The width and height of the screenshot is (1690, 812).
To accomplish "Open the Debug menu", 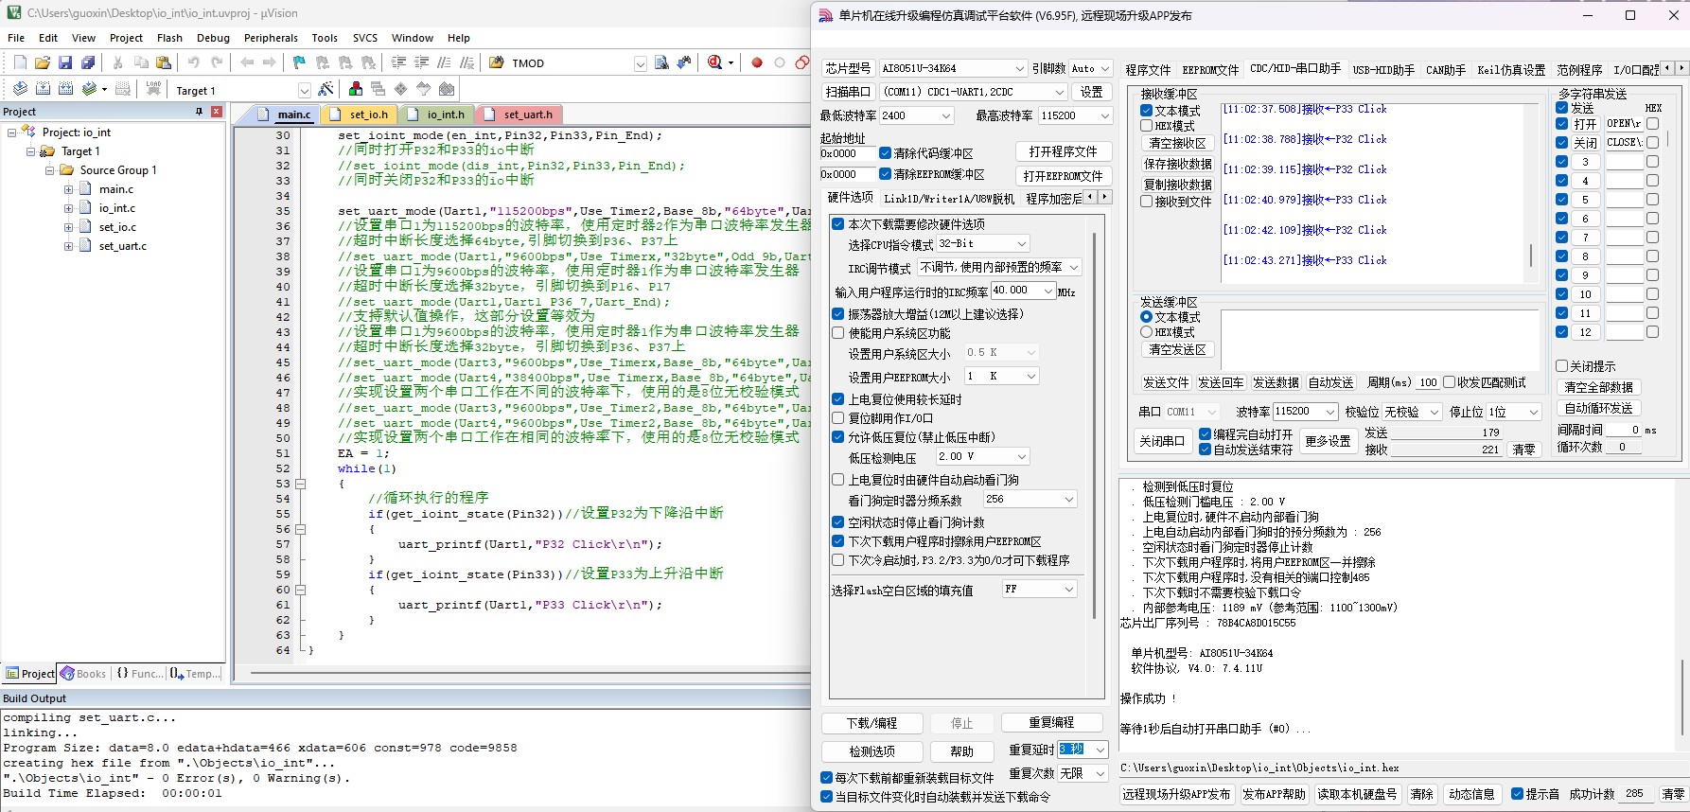I will (x=213, y=38).
